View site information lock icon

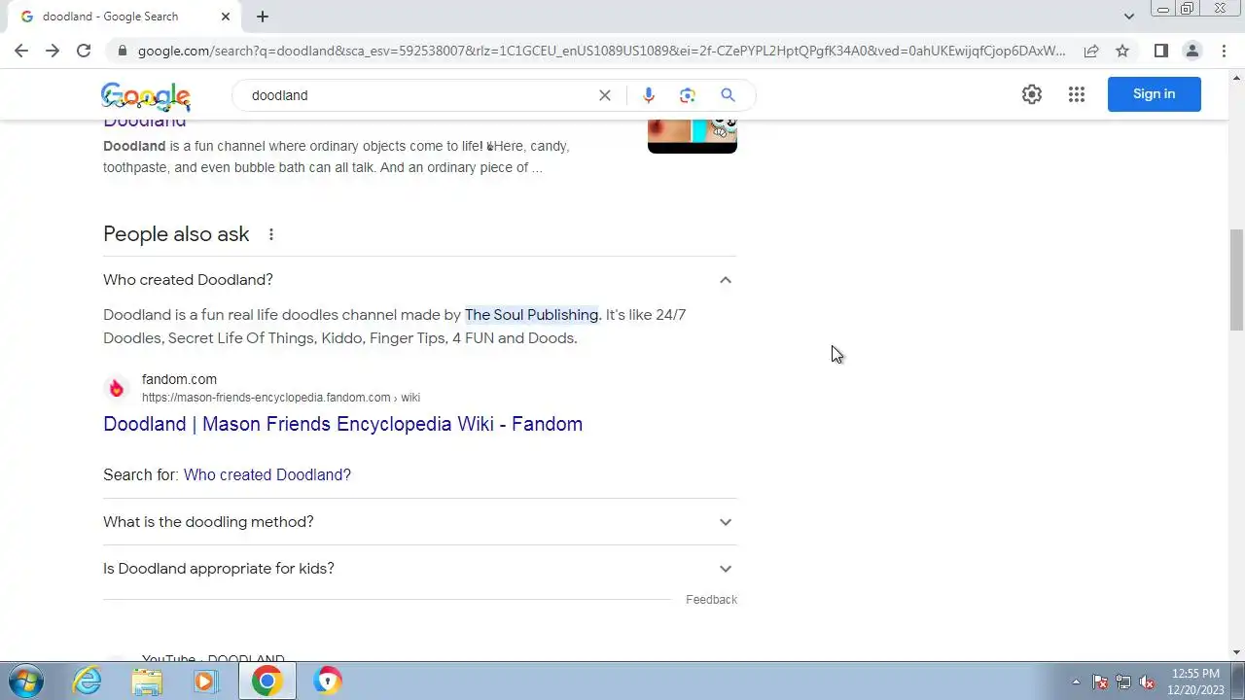click(122, 51)
